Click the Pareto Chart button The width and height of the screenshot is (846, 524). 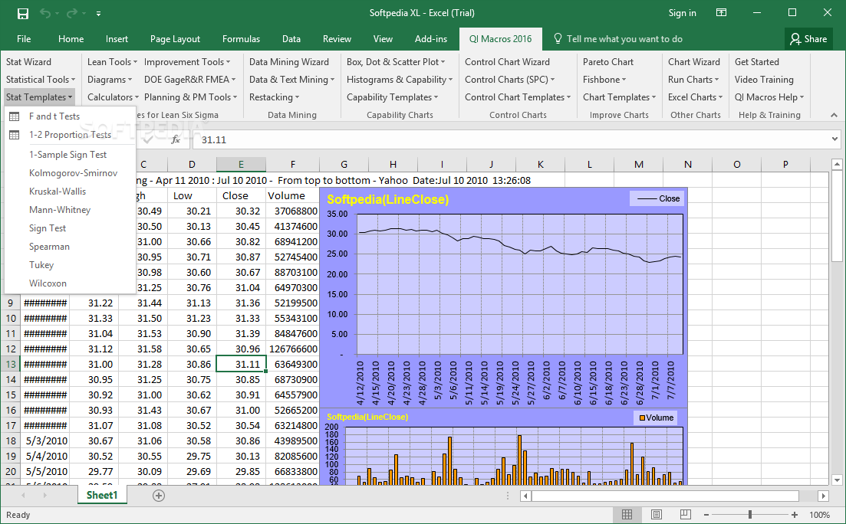click(608, 62)
